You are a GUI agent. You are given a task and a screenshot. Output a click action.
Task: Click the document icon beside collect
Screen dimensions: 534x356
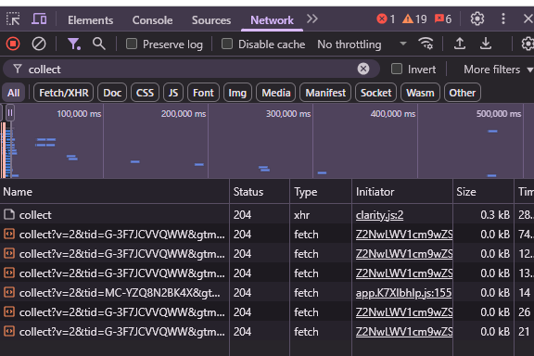click(x=9, y=214)
